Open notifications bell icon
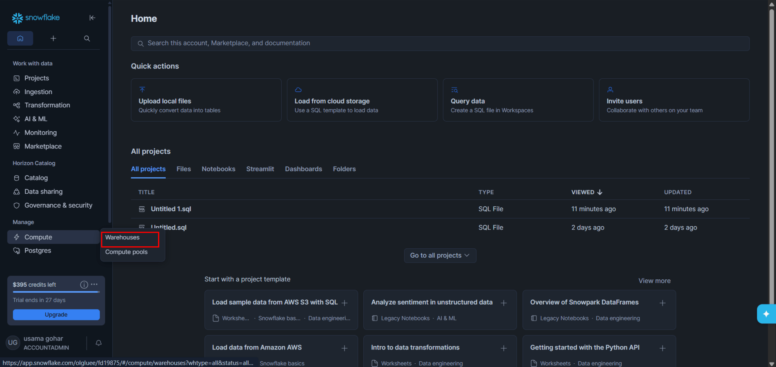 (98, 343)
